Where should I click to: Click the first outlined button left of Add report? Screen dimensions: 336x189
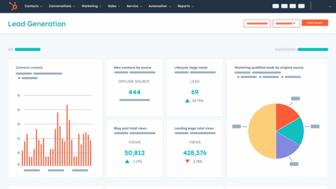[x=257, y=23]
